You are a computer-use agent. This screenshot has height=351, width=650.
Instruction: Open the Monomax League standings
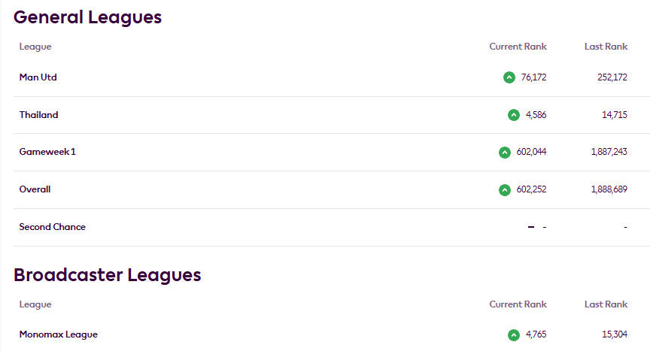(59, 334)
